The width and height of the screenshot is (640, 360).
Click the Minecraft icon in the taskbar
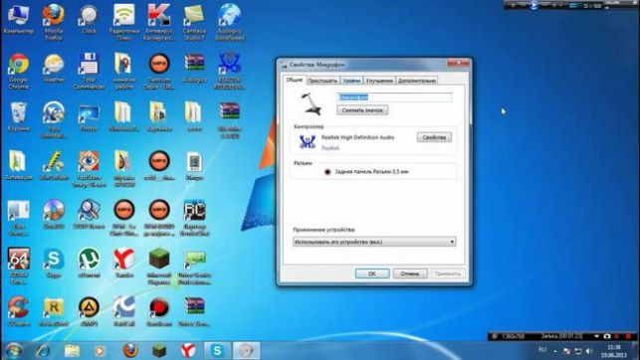(159, 351)
